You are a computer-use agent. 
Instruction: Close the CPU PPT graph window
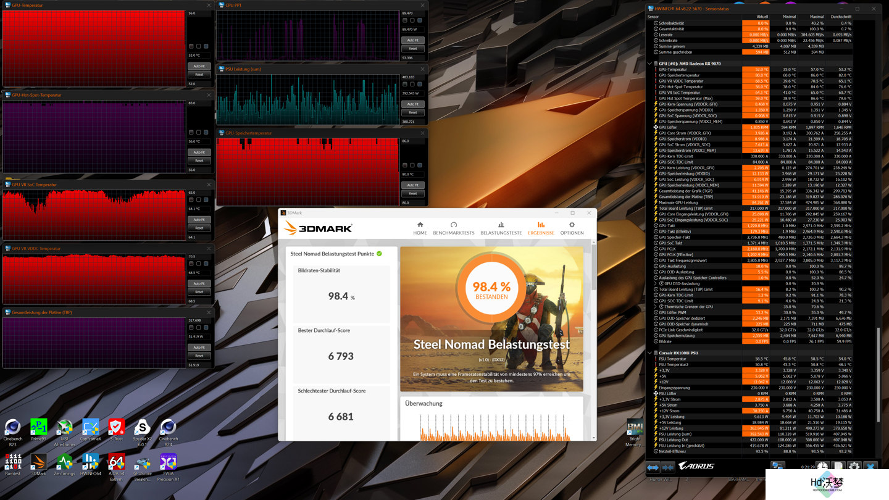(423, 5)
